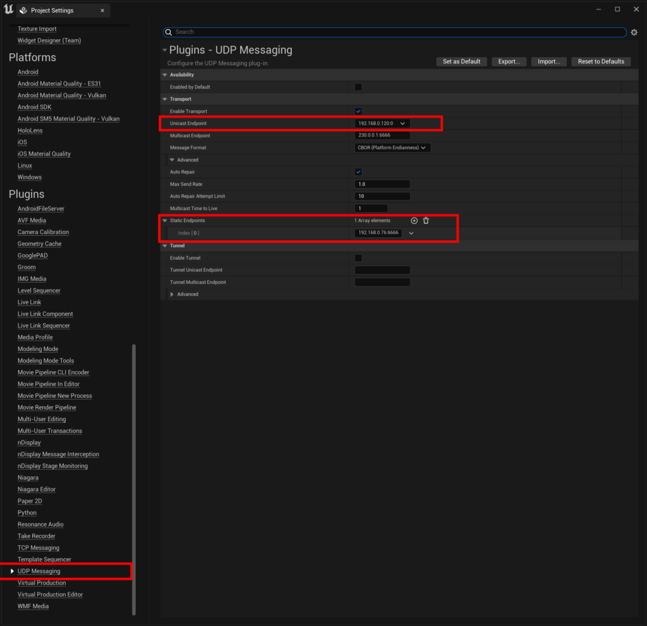Check the Enable Tunnel checkbox

[x=358, y=257]
